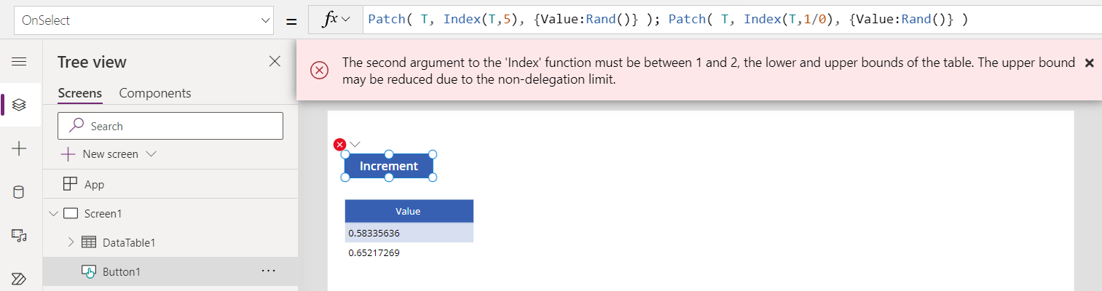The height and width of the screenshot is (291, 1102).
Task: Expand the fx formula dropdown
Action: (x=337, y=19)
